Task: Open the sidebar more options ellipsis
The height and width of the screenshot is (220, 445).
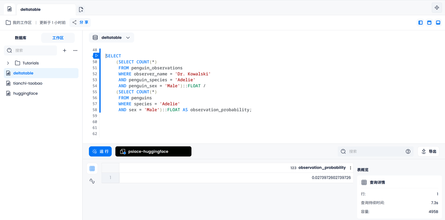Action: tap(75, 50)
